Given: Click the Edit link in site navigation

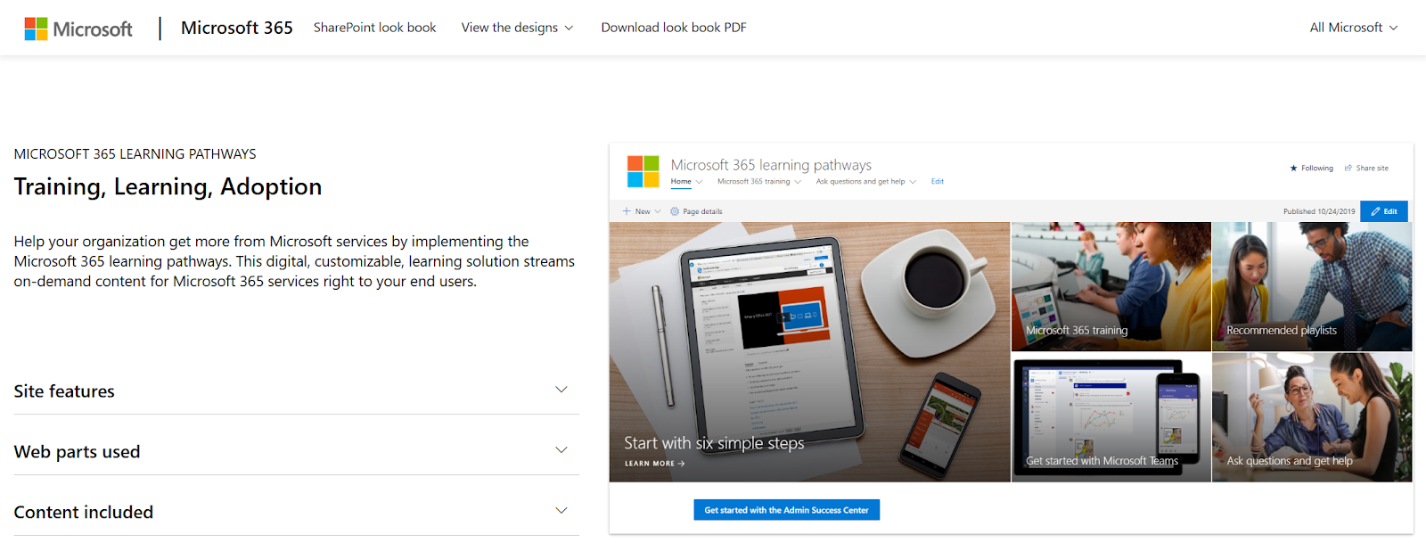Looking at the screenshot, I should point(938,182).
